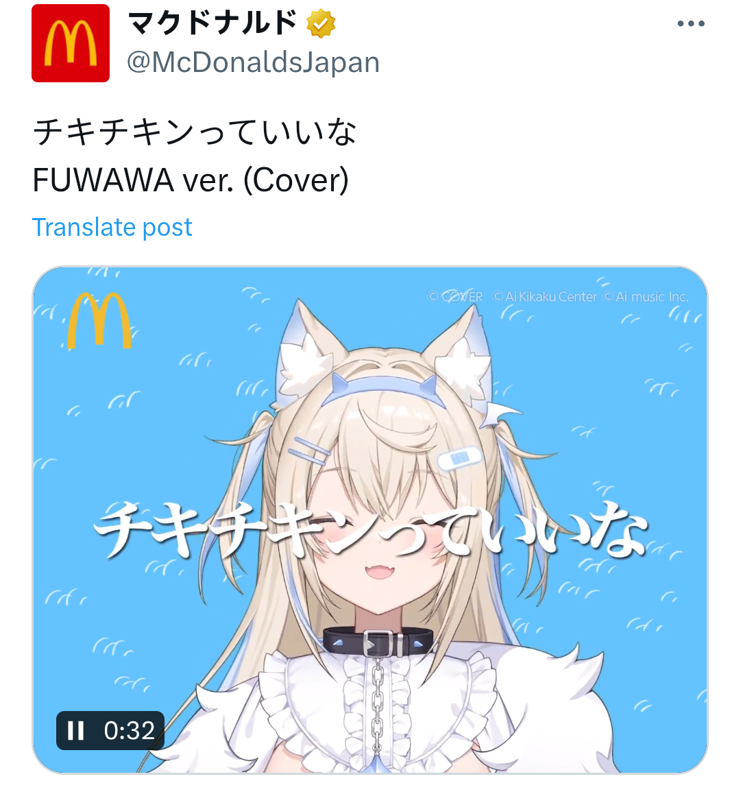
Task: Click the character's blue bandage hair clip
Action: click(x=459, y=458)
